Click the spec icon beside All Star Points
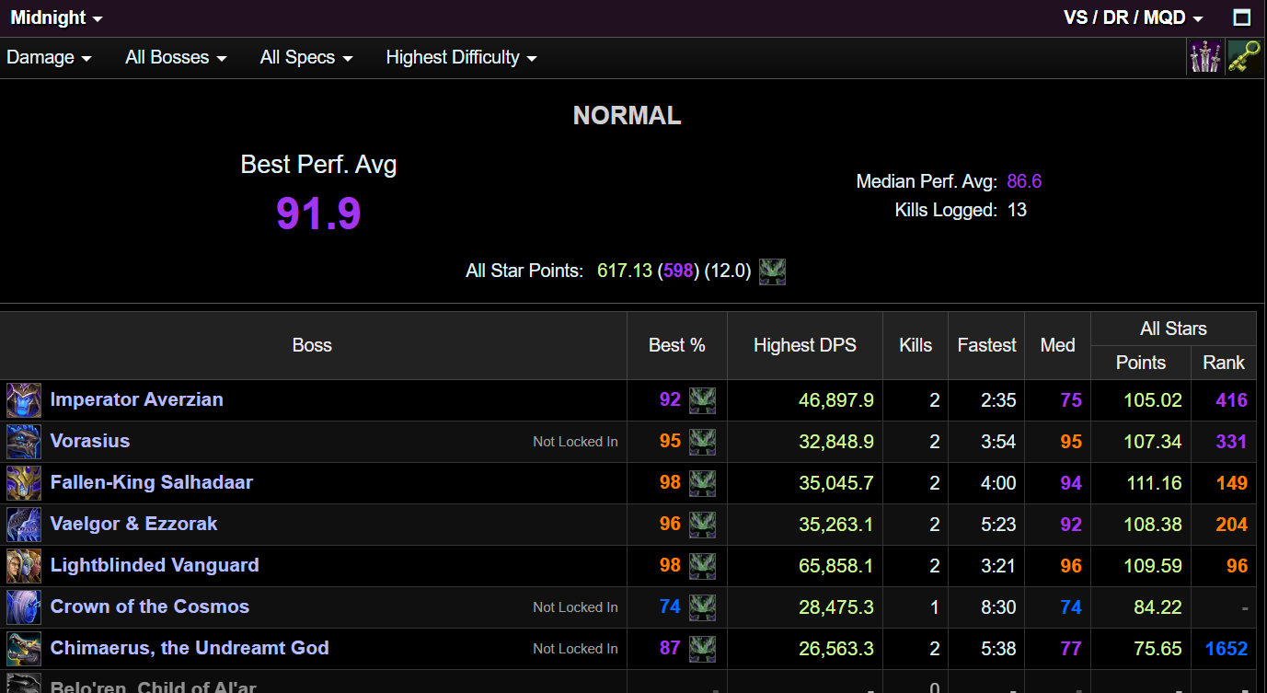The width and height of the screenshot is (1267, 693). pos(772,271)
